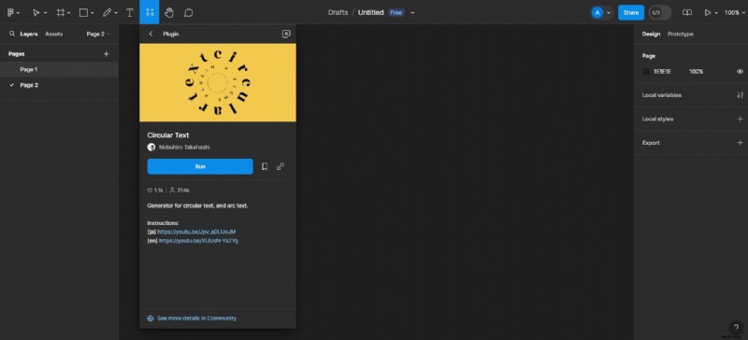The image size is (748, 340).
Task: Click the Free plan badge
Action: [396, 13]
